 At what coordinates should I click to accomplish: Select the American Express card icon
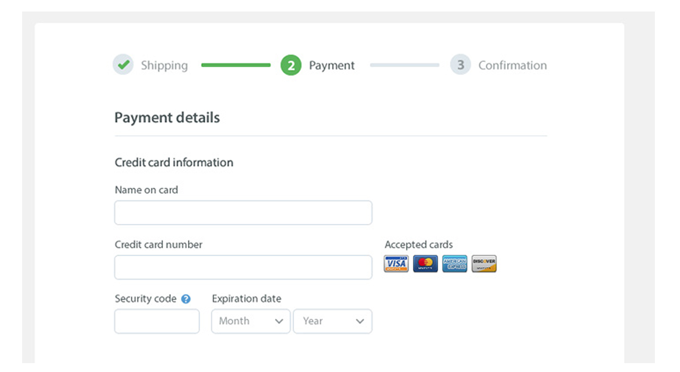click(x=454, y=264)
